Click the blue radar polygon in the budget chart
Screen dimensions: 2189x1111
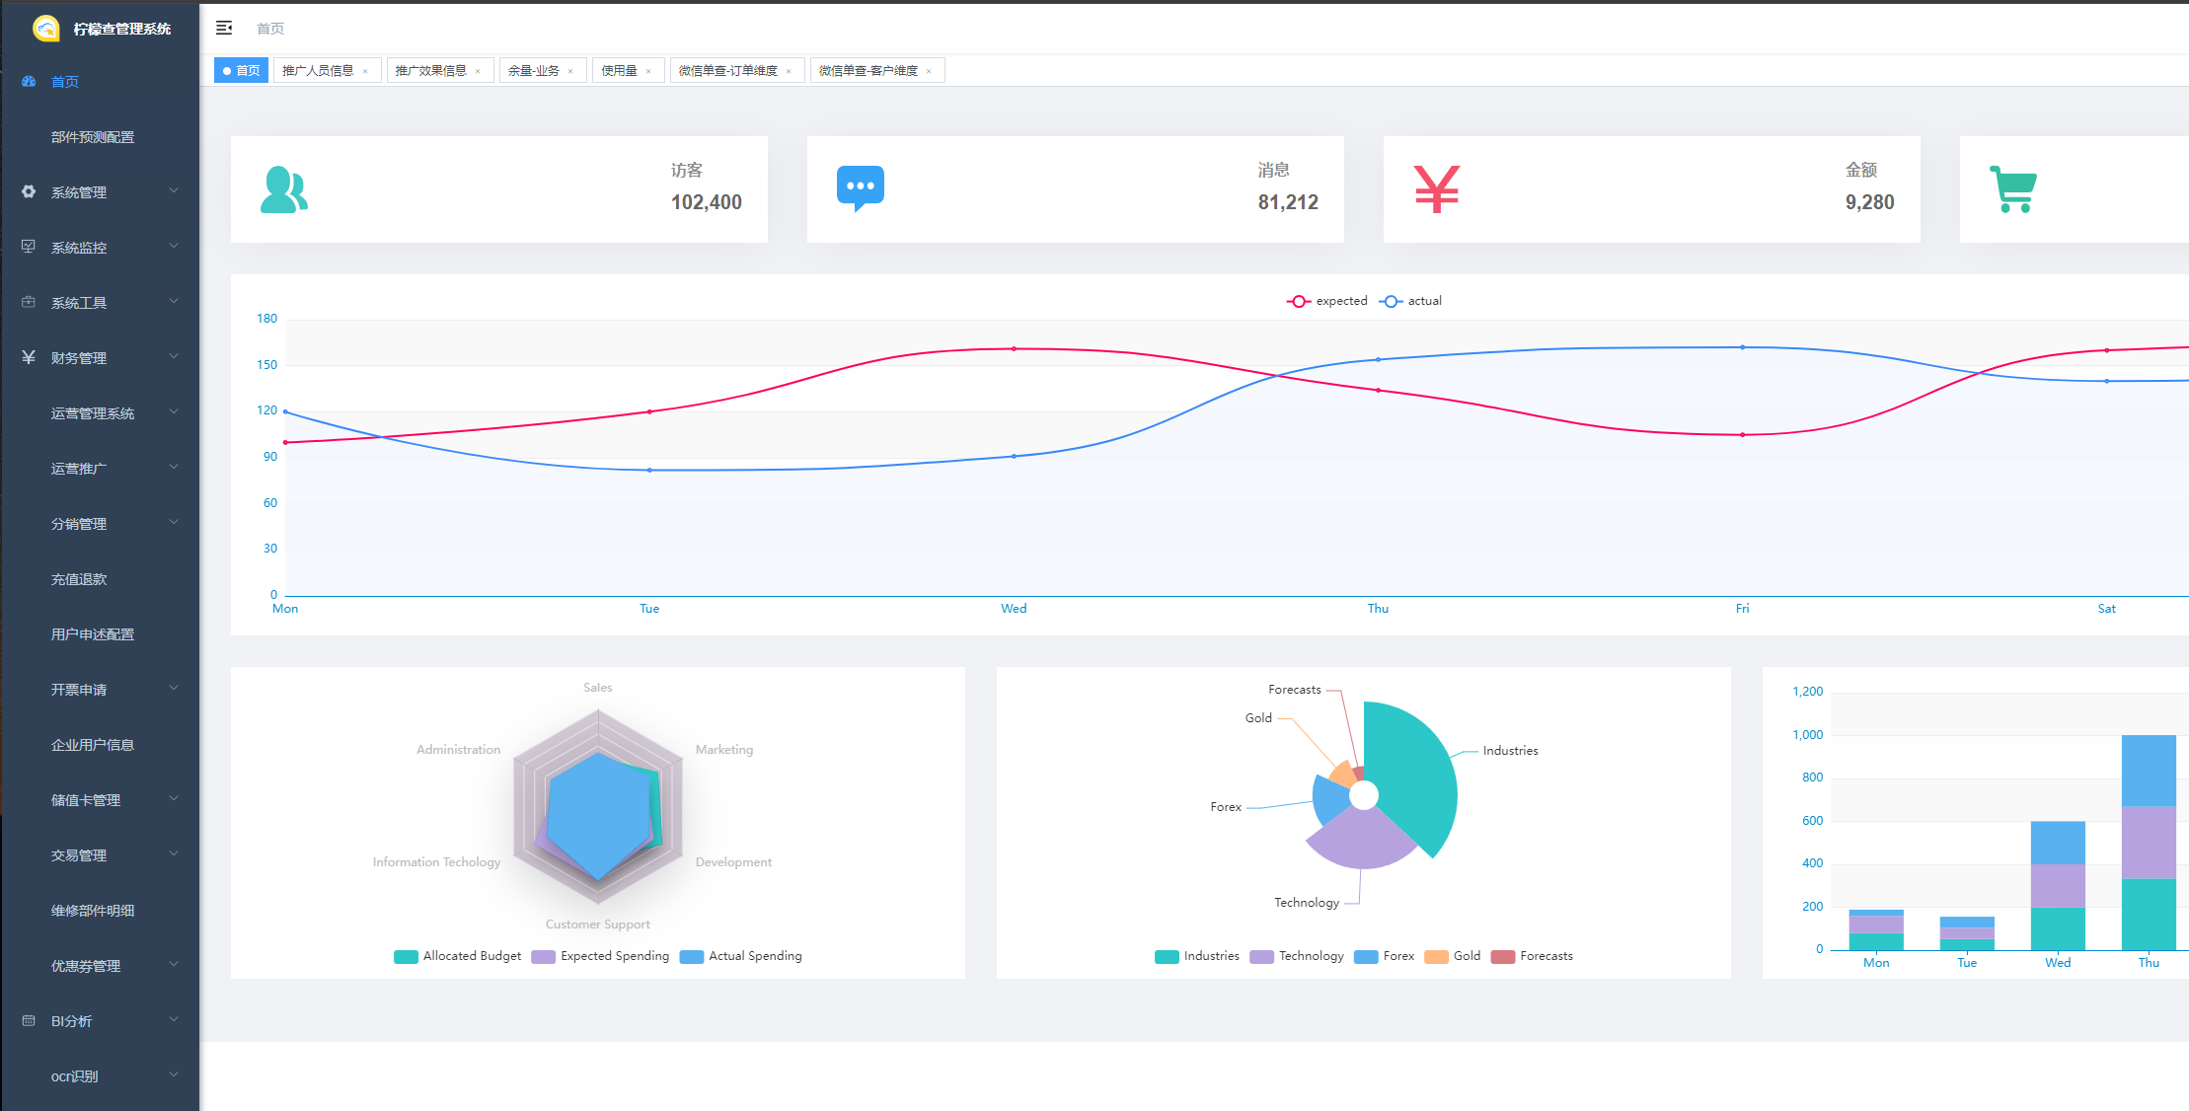pos(599,816)
